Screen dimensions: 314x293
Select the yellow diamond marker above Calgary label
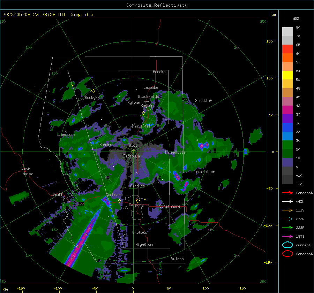click(x=138, y=201)
